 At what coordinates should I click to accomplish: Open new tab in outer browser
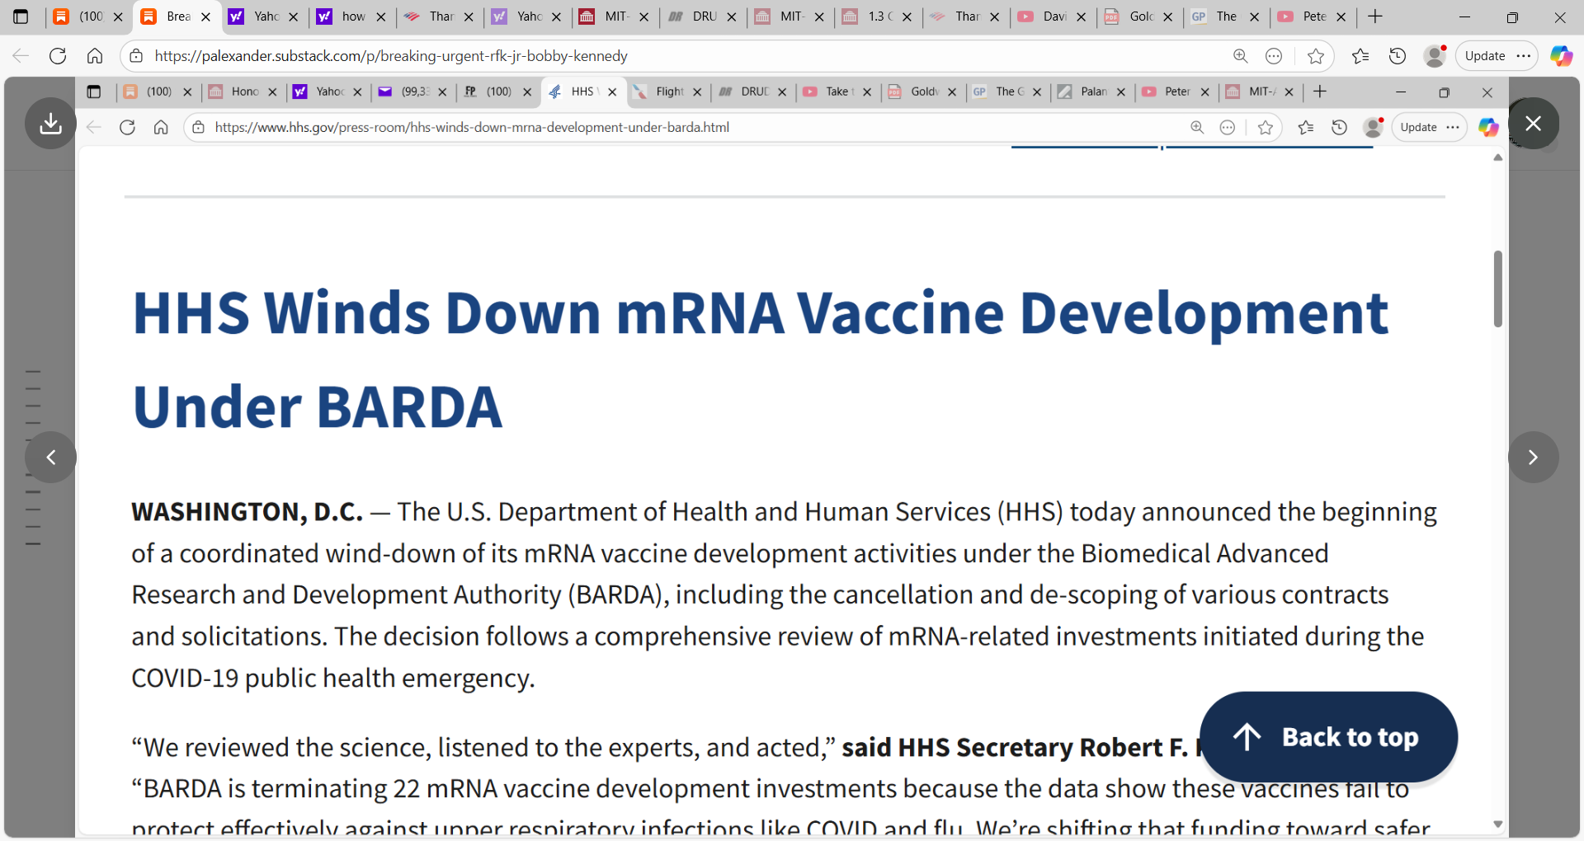[1375, 16]
